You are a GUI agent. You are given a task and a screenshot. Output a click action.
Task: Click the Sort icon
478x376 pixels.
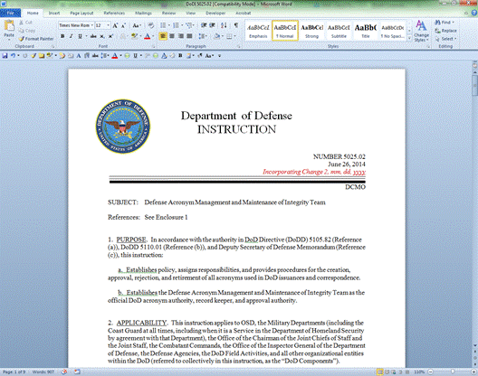tap(224, 25)
